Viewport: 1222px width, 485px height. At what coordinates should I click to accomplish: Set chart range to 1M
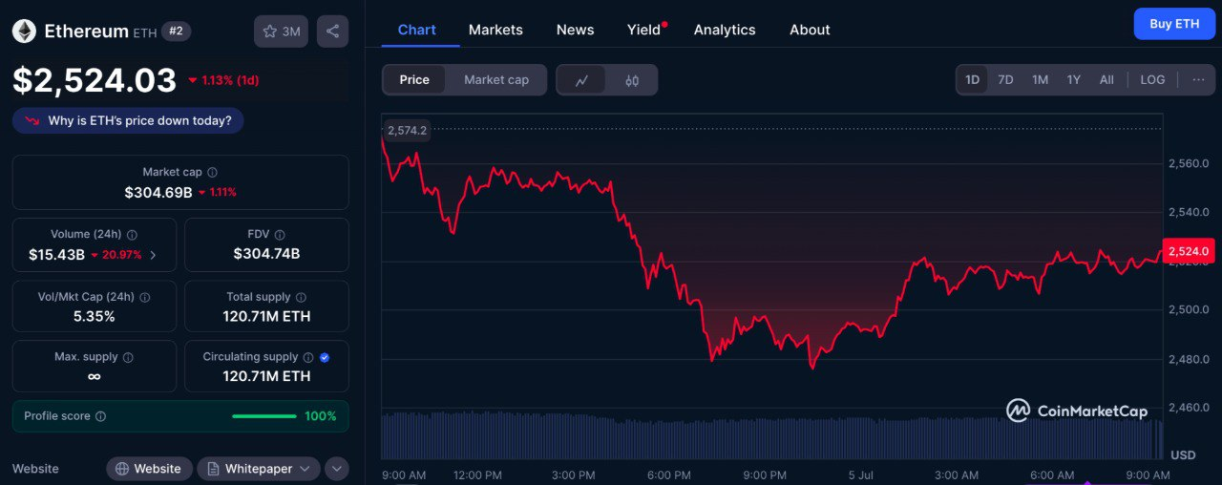[x=1040, y=80]
